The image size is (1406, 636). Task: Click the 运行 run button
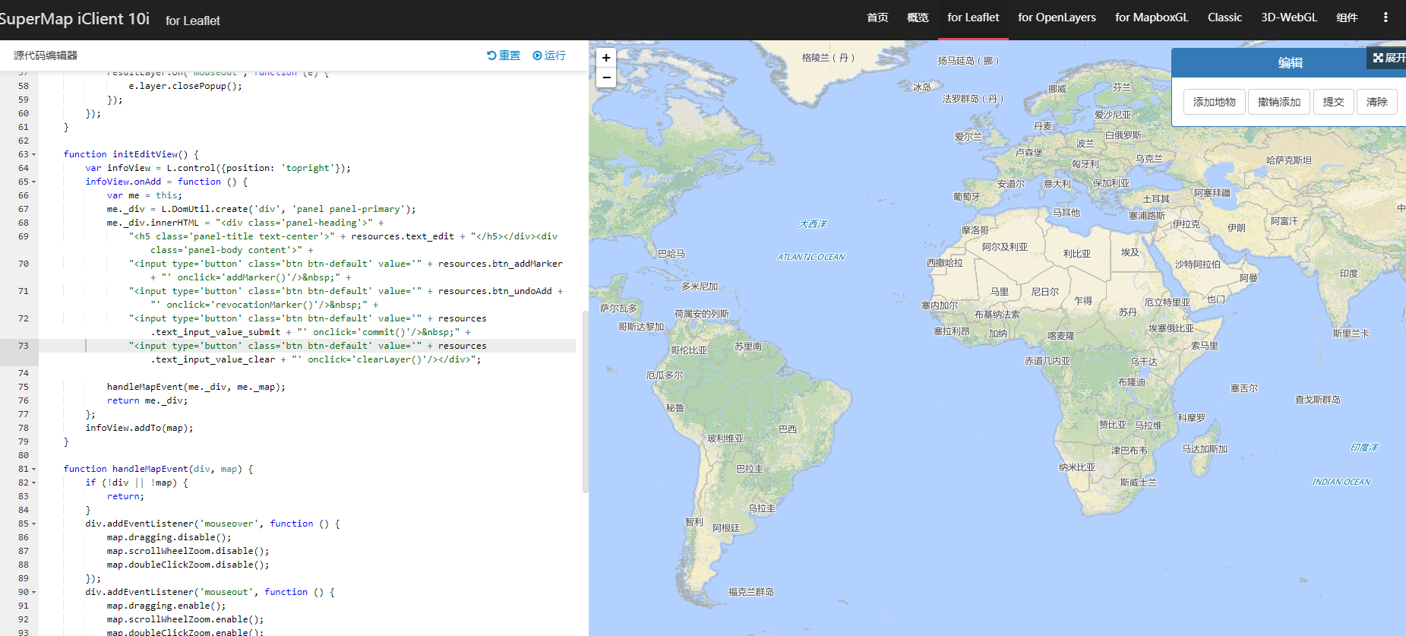click(x=549, y=55)
